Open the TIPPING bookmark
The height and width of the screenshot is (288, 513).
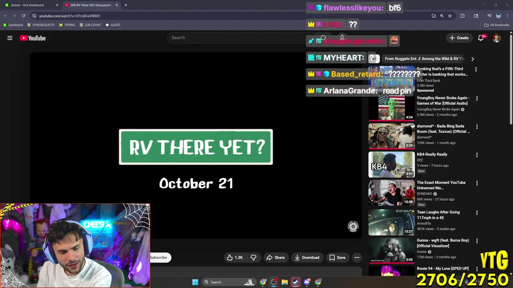pyautogui.click(x=67, y=25)
